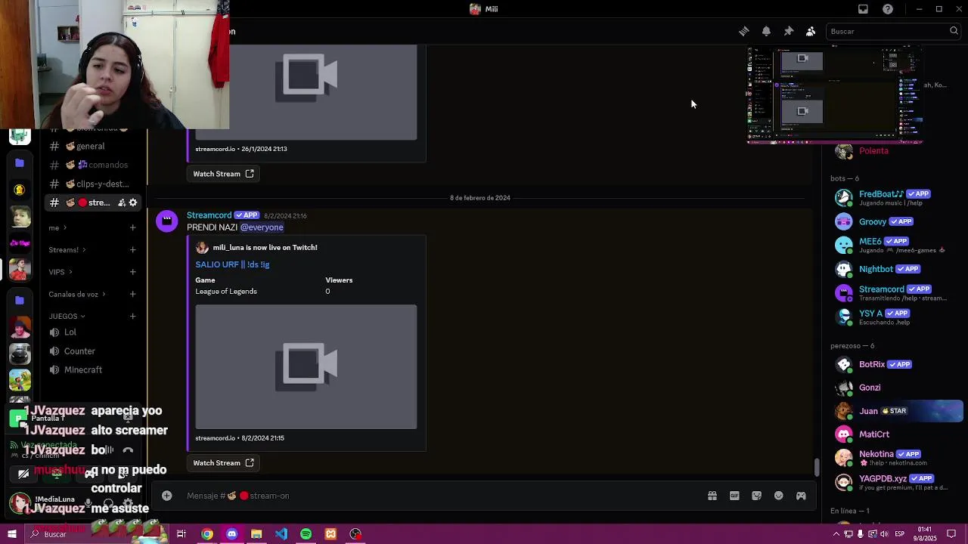Open Chrome from the taskbar
This screenshot has height=544, width=968.
206,534
